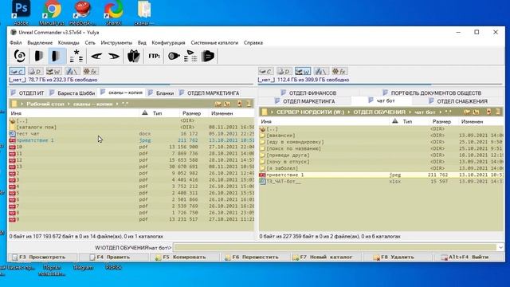The height and width of the screenshot is (287, 510).
Task: Expand arrow before сканы – копия in left breadcrumb
Action: 69,104
